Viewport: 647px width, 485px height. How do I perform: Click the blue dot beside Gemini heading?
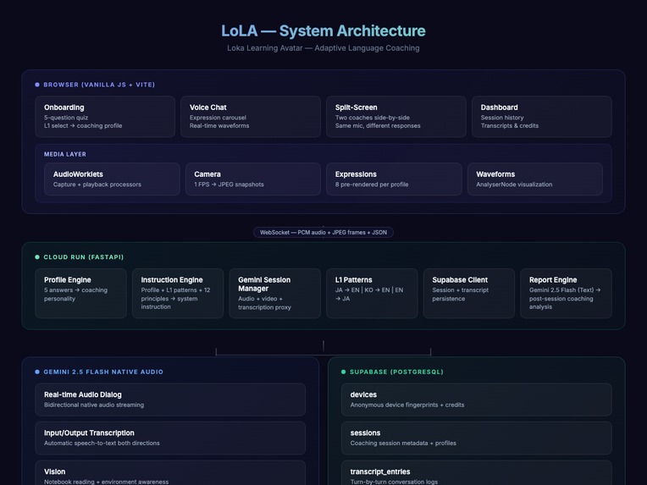click(37, 372)
